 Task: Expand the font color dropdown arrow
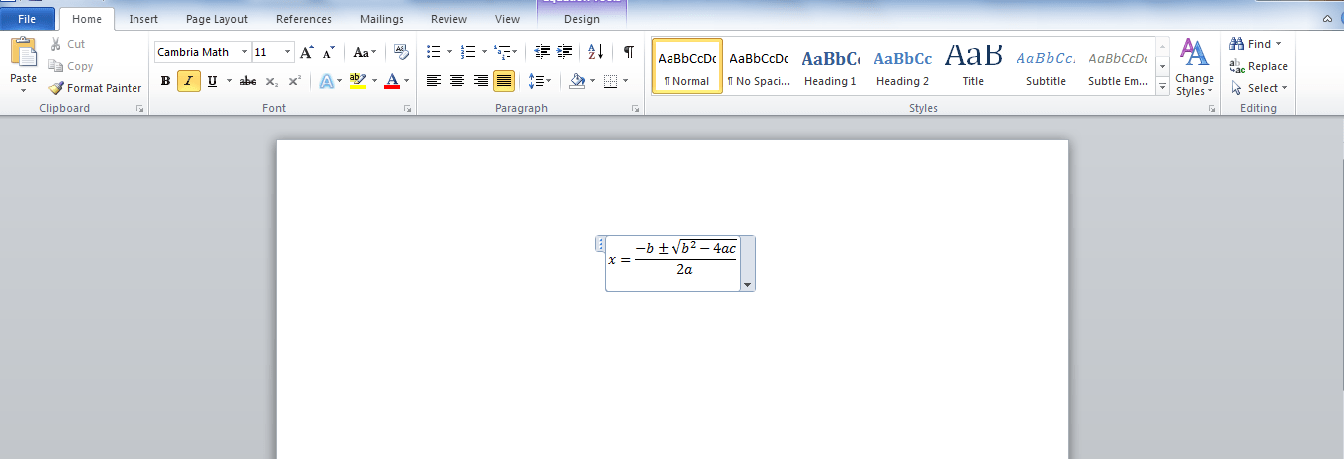pyautogui.click(x=406, y=81)
